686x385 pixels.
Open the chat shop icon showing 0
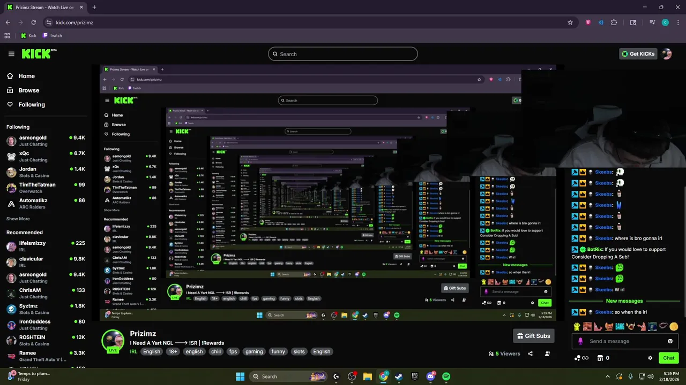point(603,358)
